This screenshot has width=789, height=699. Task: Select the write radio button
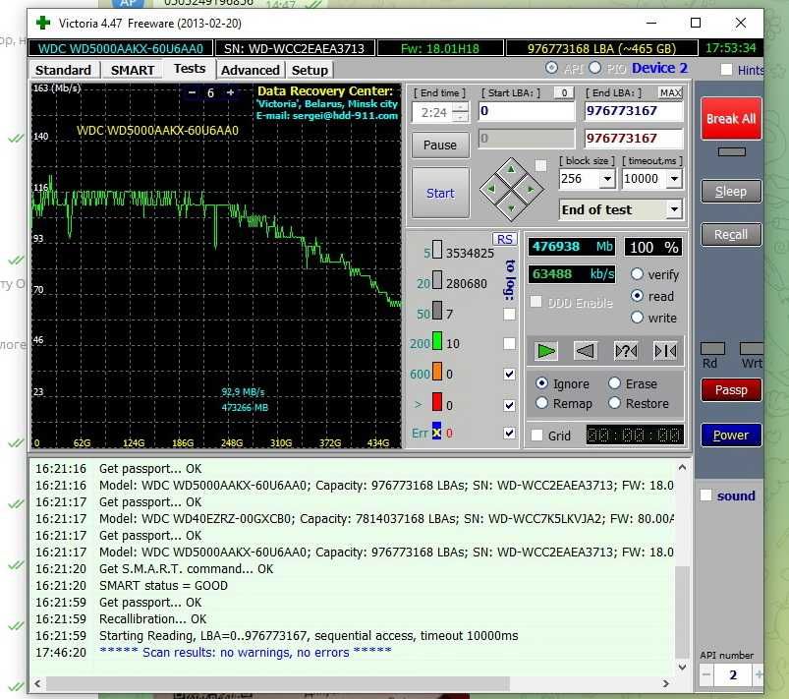pyautogui.click(x=637, y=318)
